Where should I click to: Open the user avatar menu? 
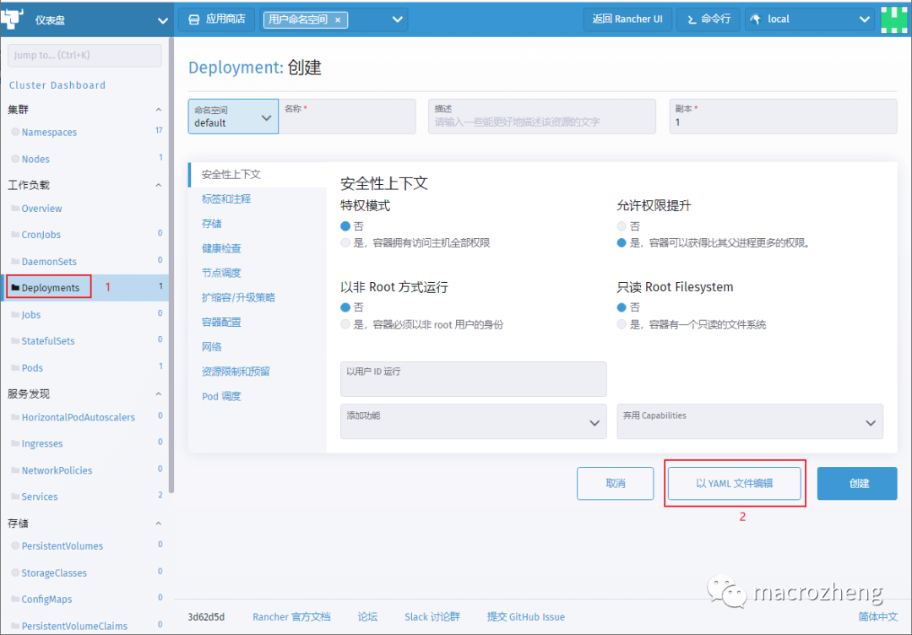pos(894,19)
